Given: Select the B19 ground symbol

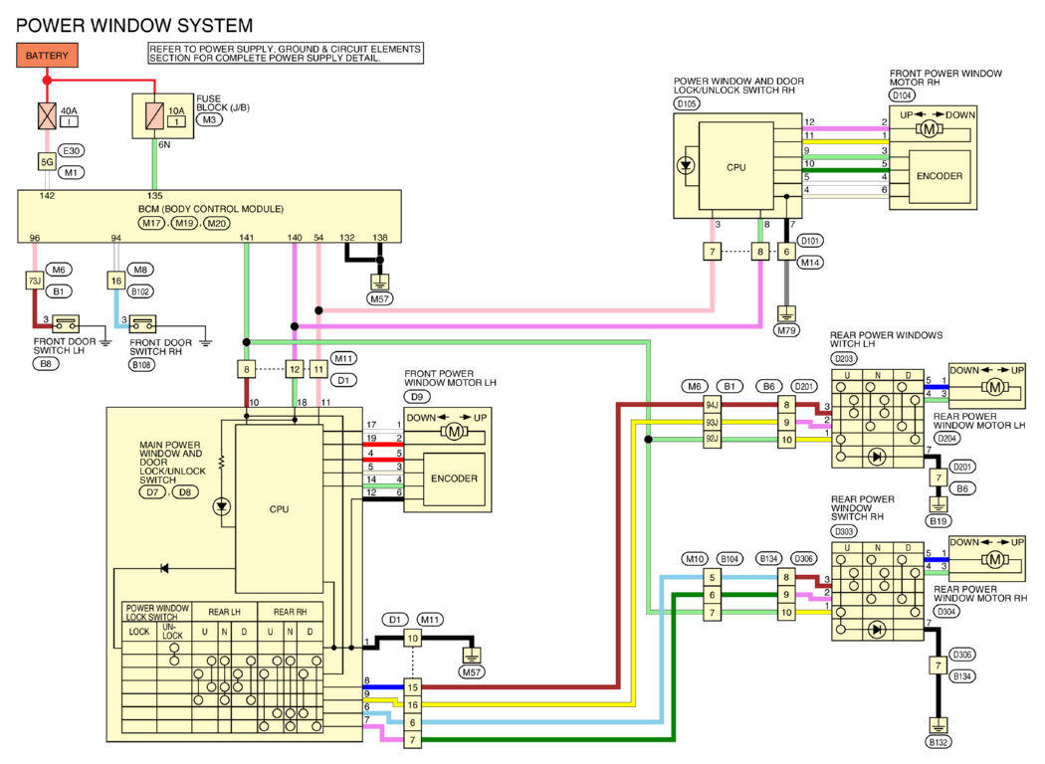Looking at the screenshot, I should (x=938, y=504).
